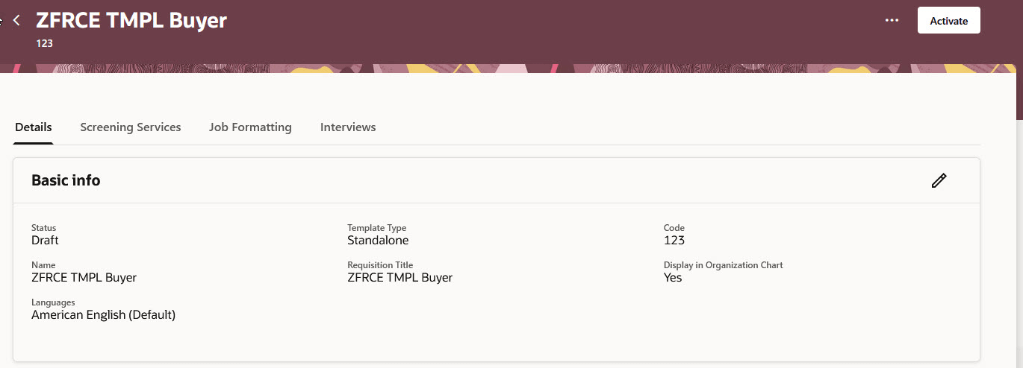Open the three-dot more actions menu
Image resolution: width=1023 pixels, height=368 pixels.
[892, 21]
